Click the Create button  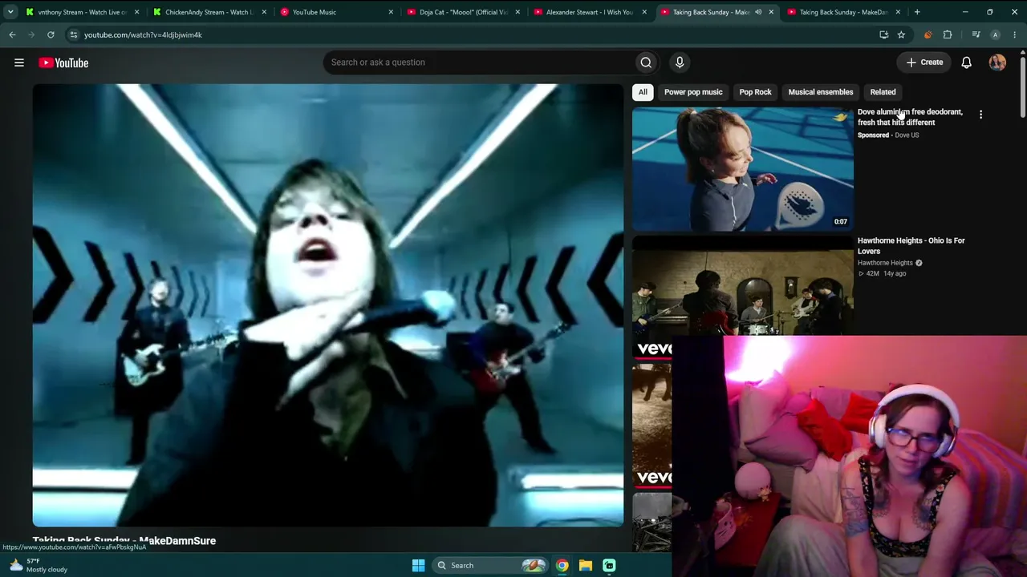924,63
